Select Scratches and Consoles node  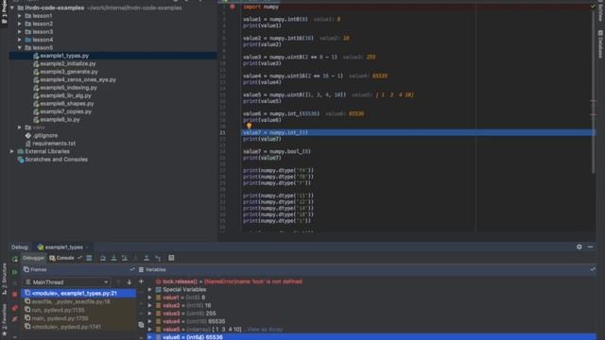click(57, 160)
